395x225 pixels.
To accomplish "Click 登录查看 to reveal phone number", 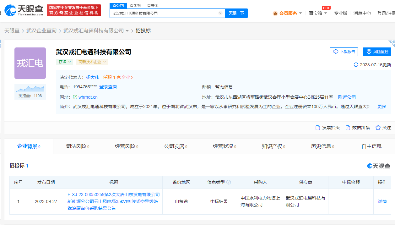I will pos(108,87).
